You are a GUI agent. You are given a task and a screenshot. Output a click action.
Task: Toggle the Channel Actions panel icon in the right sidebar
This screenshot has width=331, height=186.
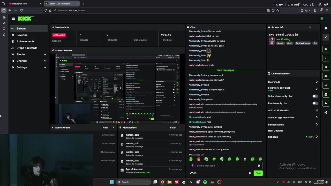[x=326, y=94]
